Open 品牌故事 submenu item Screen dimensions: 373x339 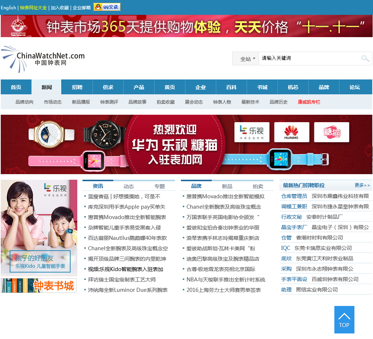[x=137, y=102]
